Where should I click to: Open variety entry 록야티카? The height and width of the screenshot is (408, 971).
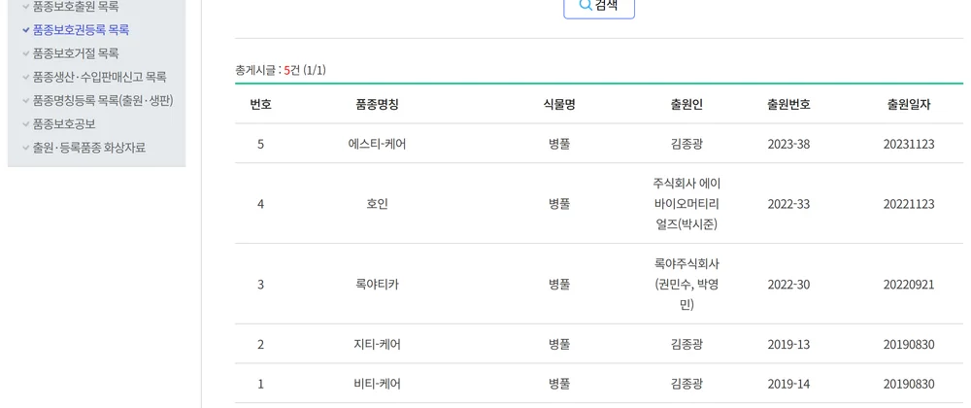377,285
